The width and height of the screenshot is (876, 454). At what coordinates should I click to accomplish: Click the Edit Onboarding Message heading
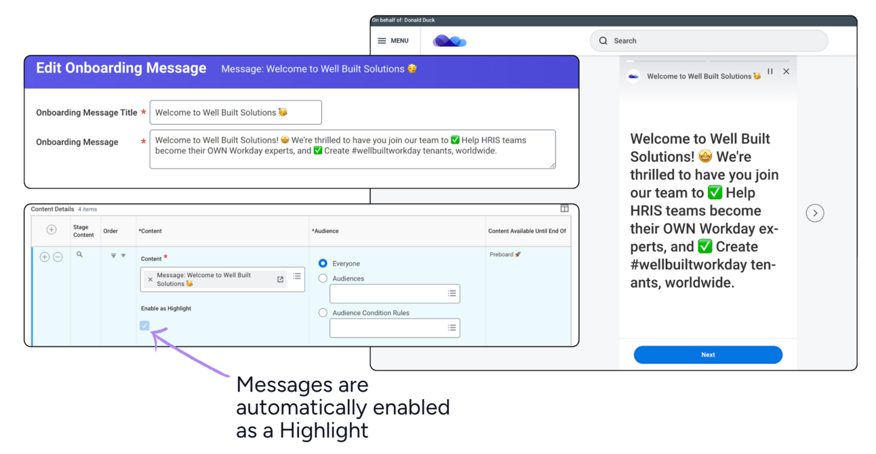click(121, 68)
